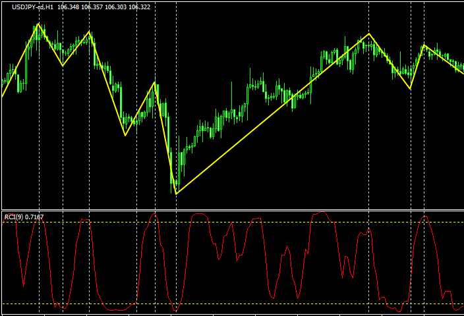
Task: Click the divider between chart and RCI window
Action: 232,210
